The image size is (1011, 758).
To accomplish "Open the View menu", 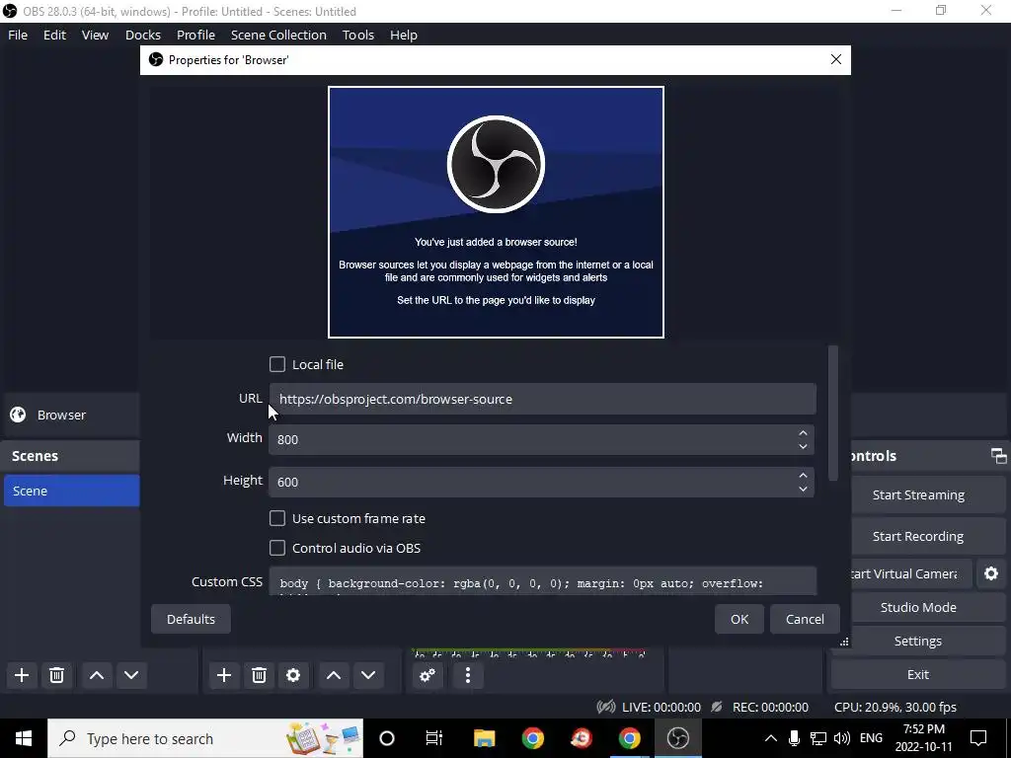I will tap(95, 35).
